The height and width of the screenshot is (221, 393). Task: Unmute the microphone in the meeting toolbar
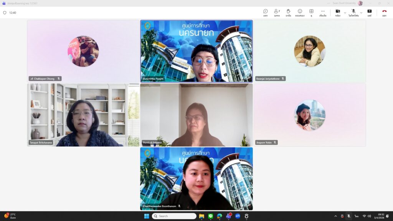(353, 12)
